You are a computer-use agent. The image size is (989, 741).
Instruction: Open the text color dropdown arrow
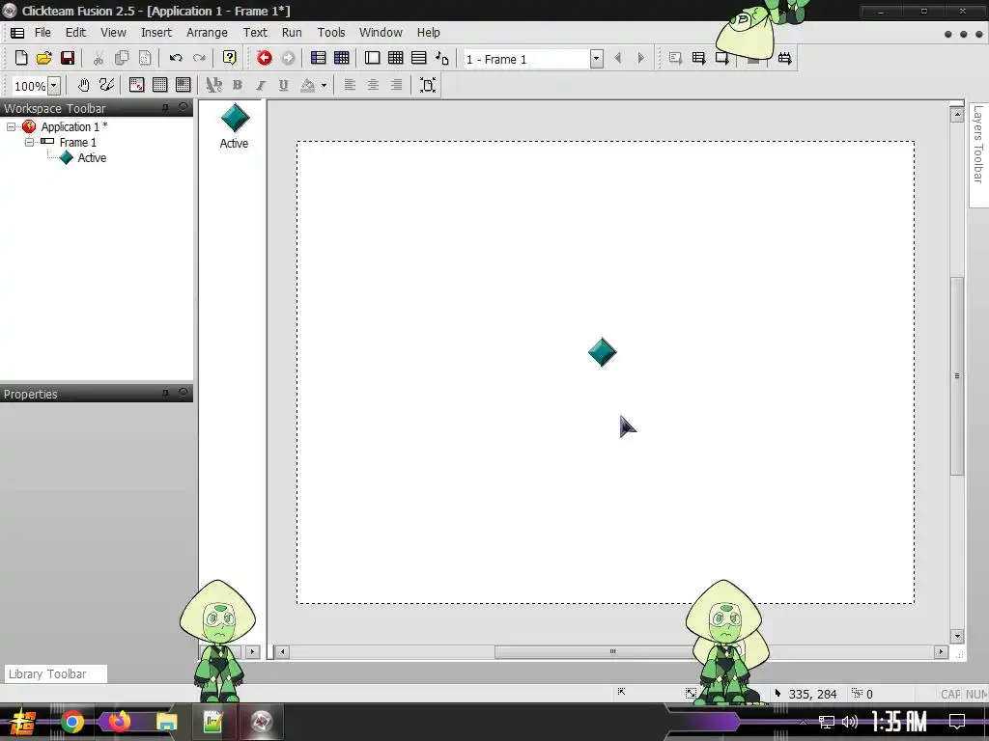click(x=324, y=85)
